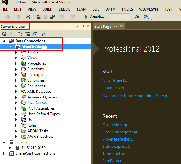Click the Redo toolbar icon
This screenshot has height=164, width=181.
[x=73, y=17]
